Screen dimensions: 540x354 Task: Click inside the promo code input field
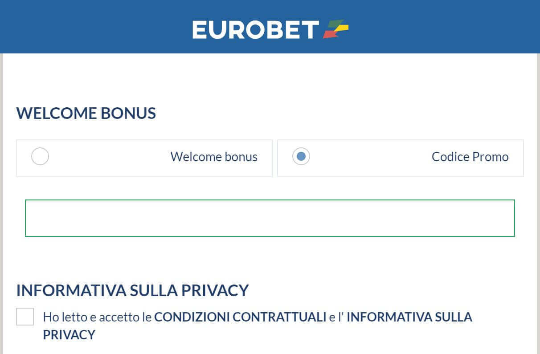(270, 218)
